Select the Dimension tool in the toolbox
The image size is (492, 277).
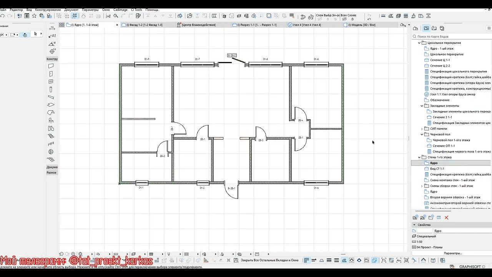point(52,28)
